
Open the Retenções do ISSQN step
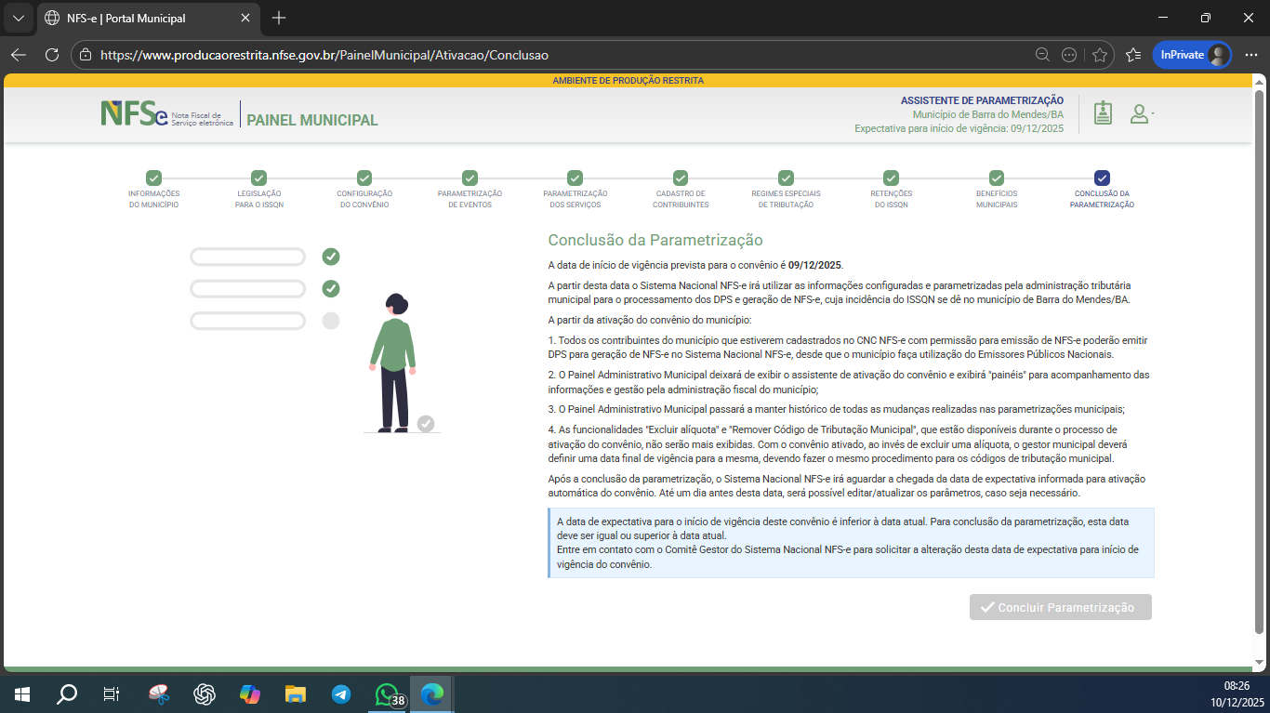[x=891, y=178]
